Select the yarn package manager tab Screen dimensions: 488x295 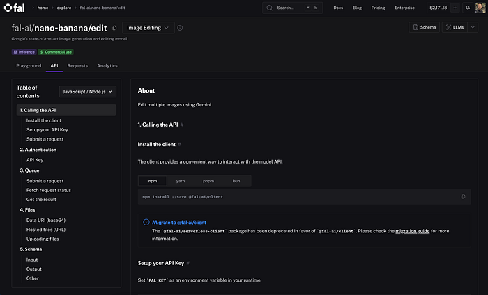pos(181,181)
